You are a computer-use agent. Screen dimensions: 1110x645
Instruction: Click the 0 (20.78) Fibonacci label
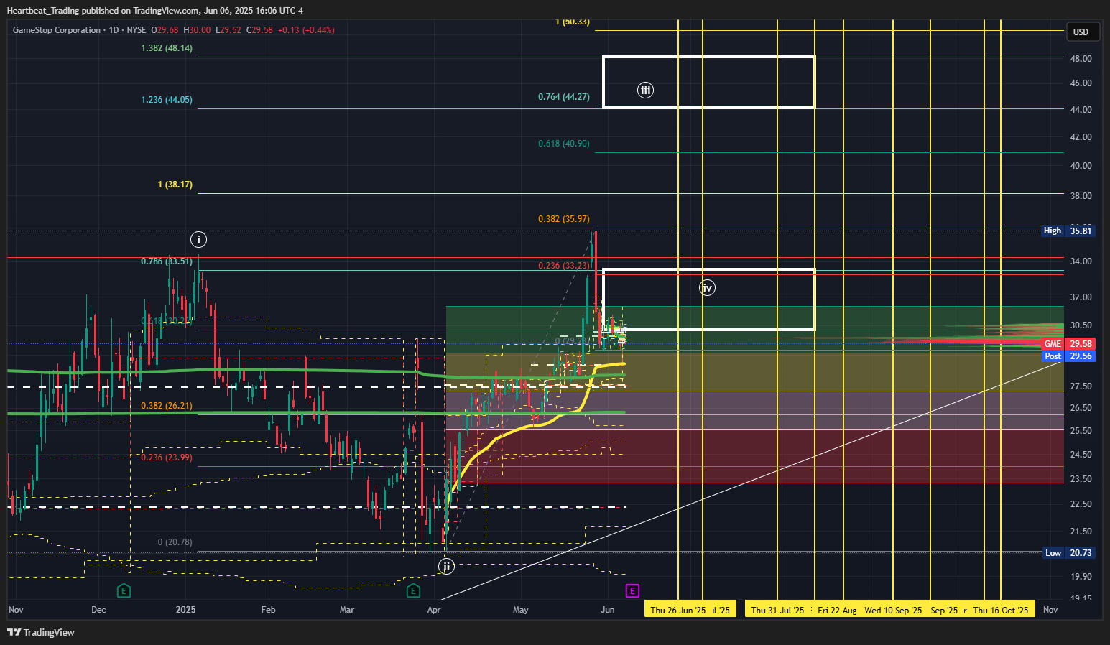(x=175, y=542)
